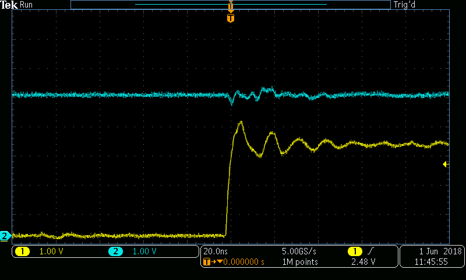This screenshot has height=280, width=466.
Task: Click the Tek logo
Action: 9,5
